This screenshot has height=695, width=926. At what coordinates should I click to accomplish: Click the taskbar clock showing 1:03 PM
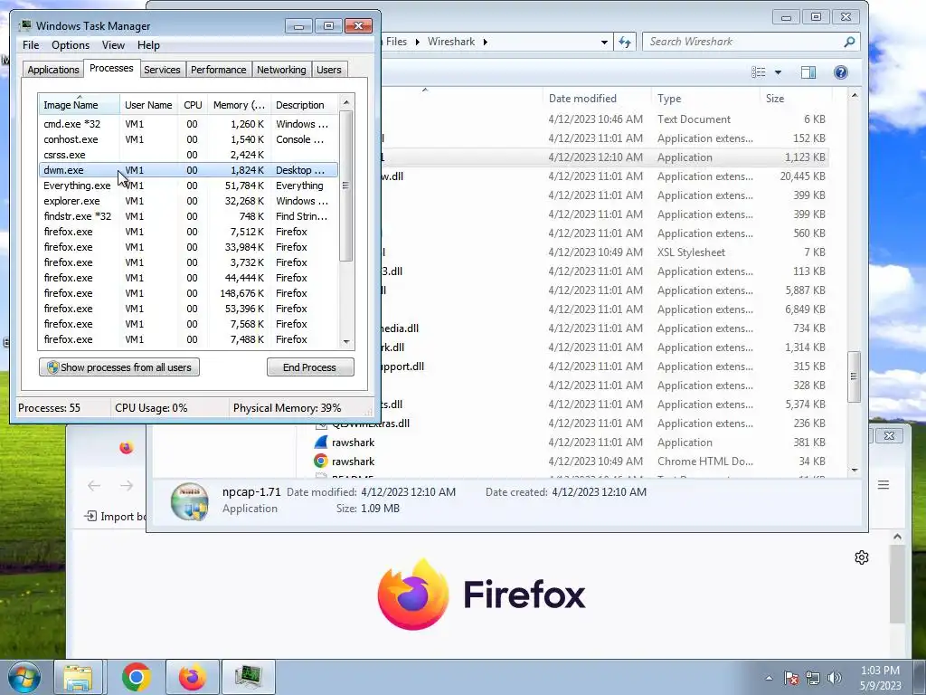click(x=880, y=678)
